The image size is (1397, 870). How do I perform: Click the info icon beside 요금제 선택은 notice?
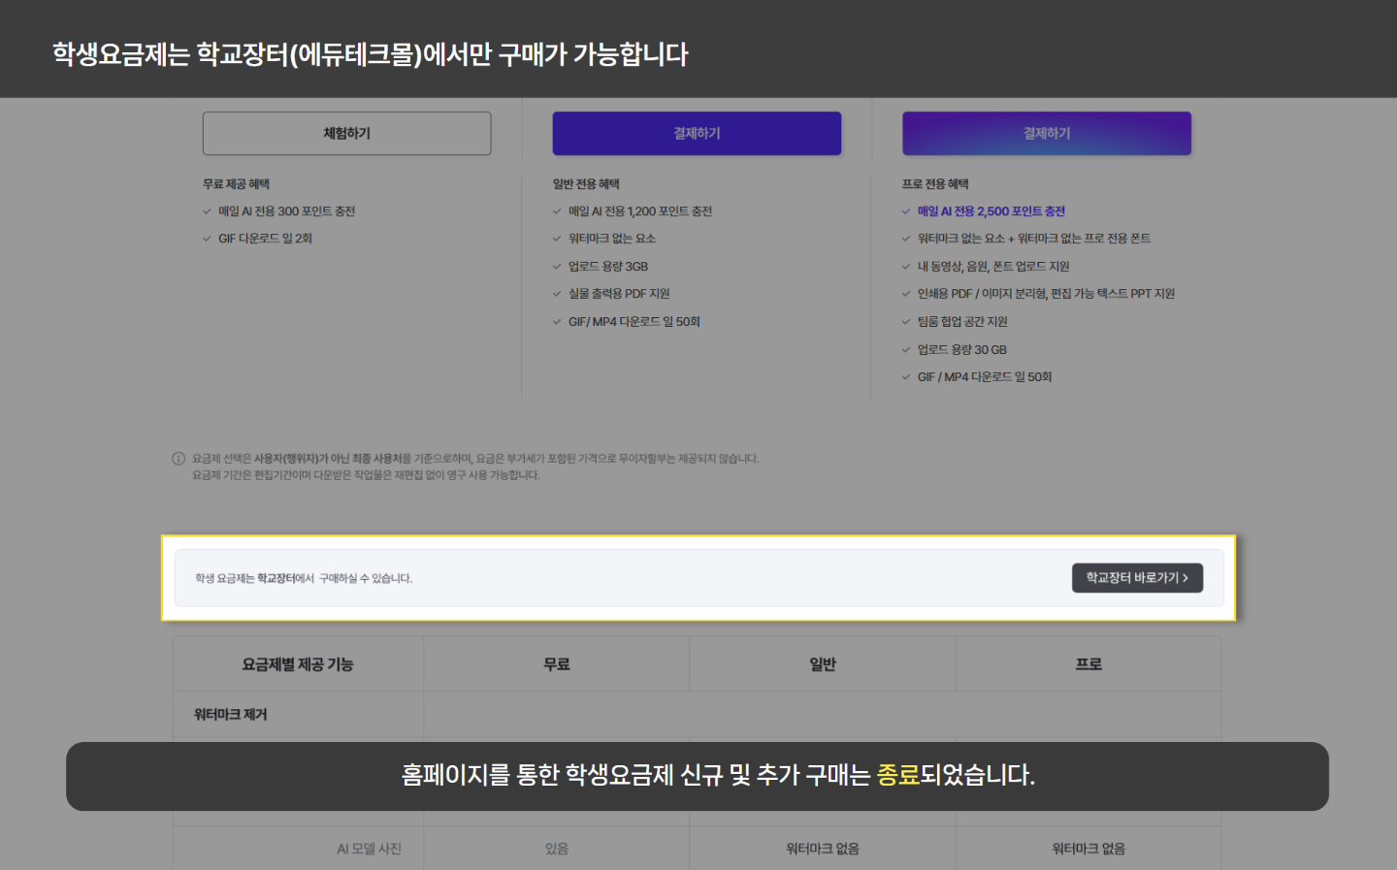(179, 459)
